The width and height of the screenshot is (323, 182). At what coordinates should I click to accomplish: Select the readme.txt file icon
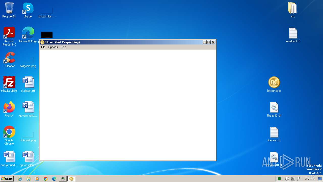[293, 35]
